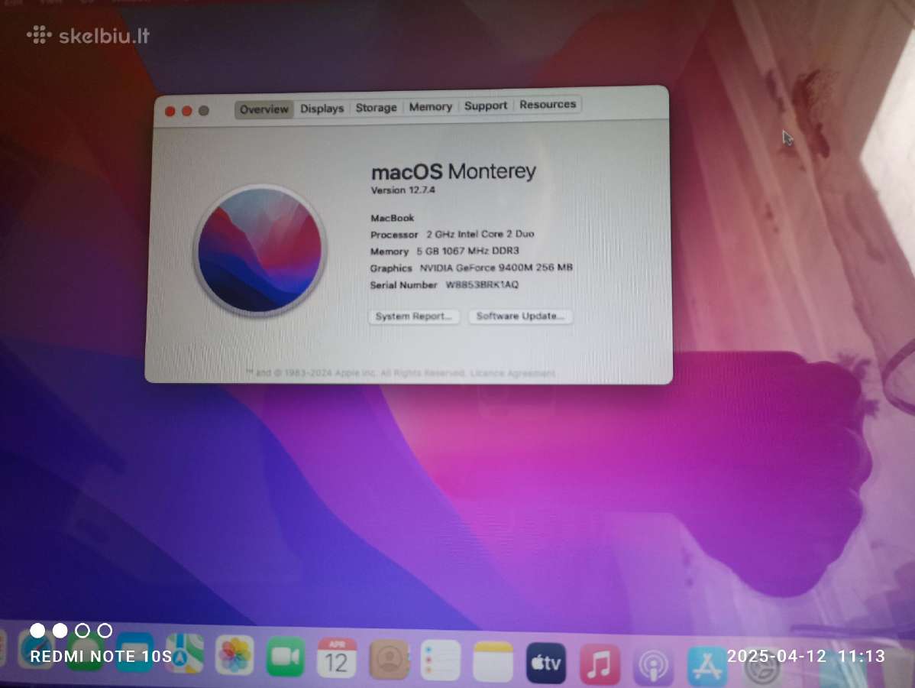This screenshot has width=915, height=688.
Task: Open the Licence Agreement link
Action: point(512,373)
